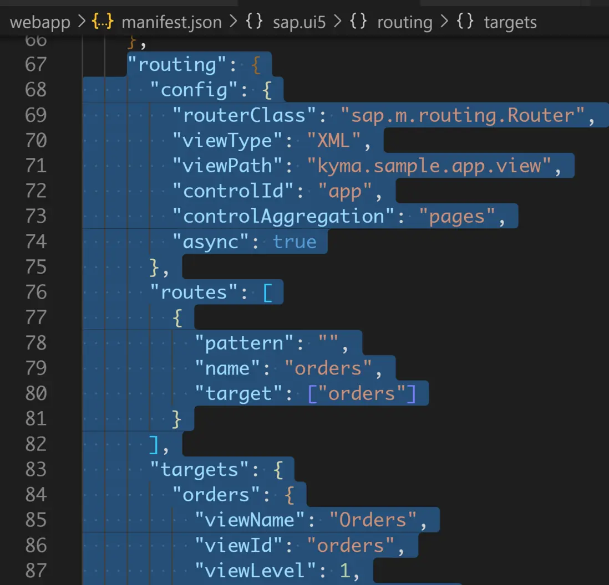This screenshot has height=585, width=609.
Task: Click the "sap.m.routing.Router" value
Action: (x=462, y=115)
